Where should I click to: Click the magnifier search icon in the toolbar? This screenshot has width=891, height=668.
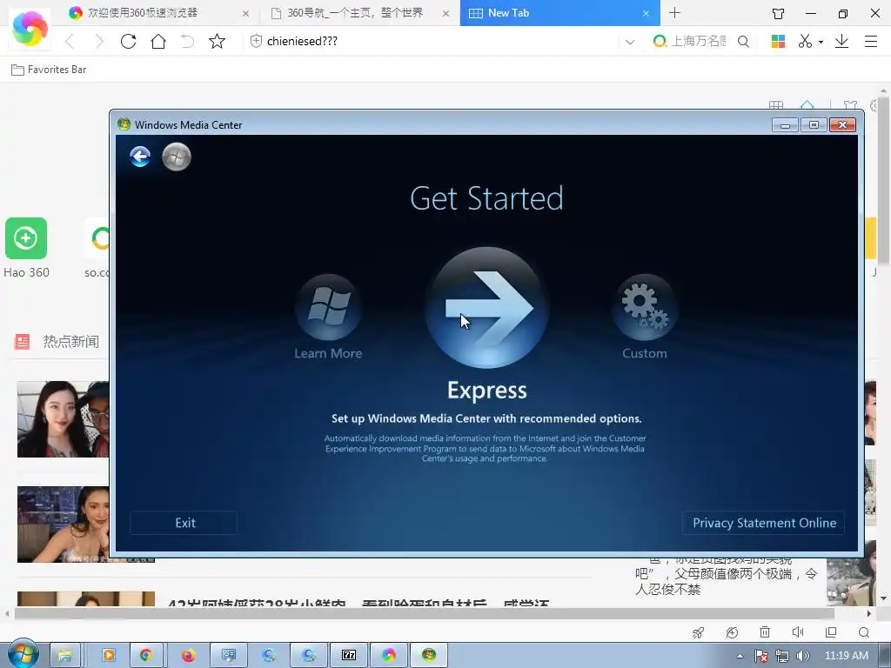pos(743,41)
